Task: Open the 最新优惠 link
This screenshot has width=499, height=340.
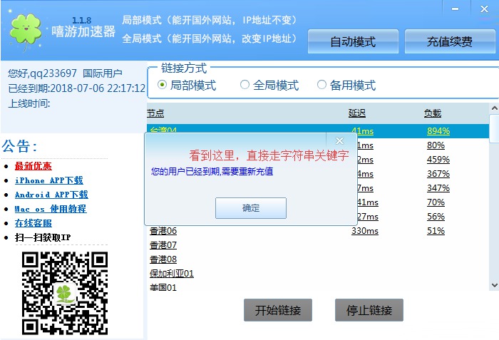Action: pyautogui.click(x=33, y=166)
